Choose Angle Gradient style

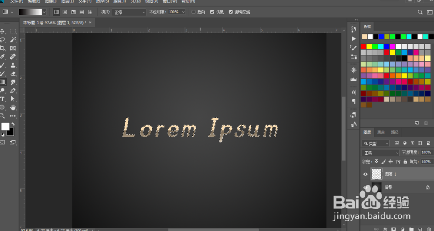point(73,12)
